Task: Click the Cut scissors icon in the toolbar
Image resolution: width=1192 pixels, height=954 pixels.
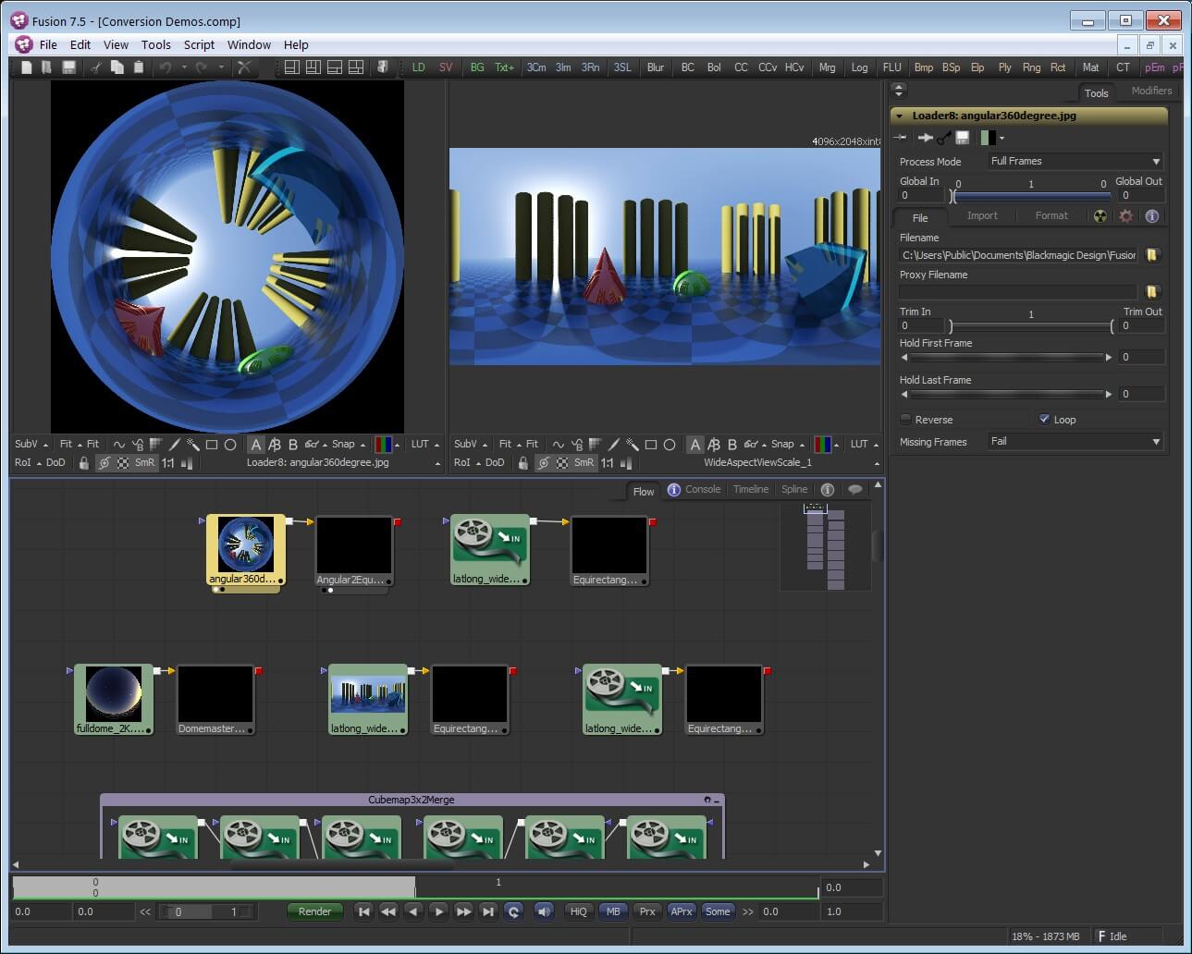Action: [x=95, y=67]
